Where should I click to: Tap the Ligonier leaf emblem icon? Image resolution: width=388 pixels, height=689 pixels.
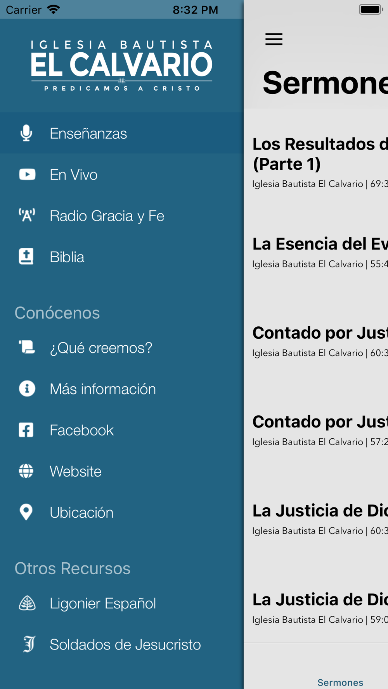coord(27,603)
